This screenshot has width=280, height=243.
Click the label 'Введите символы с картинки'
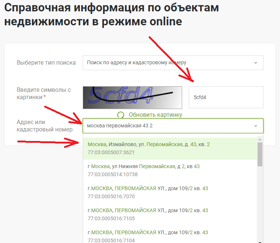click(44, 93)
